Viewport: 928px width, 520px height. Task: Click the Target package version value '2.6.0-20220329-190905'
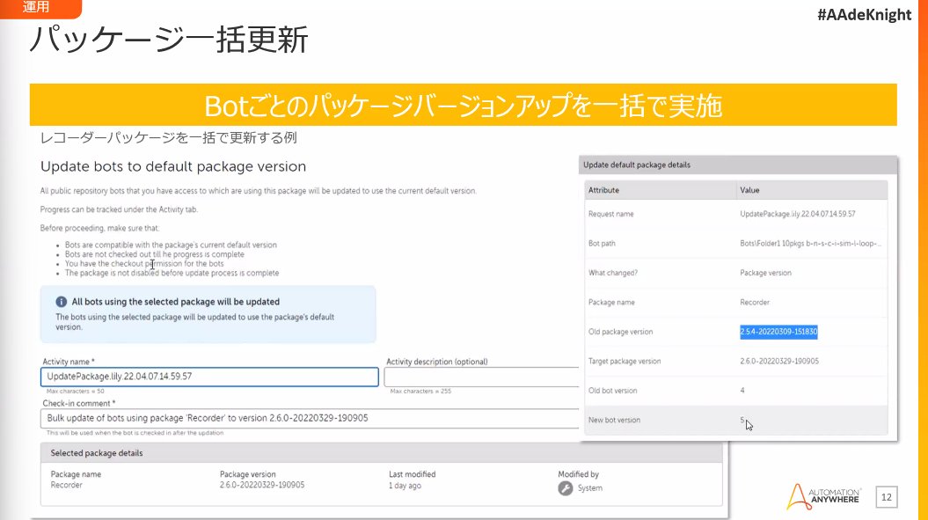[778, 362]
